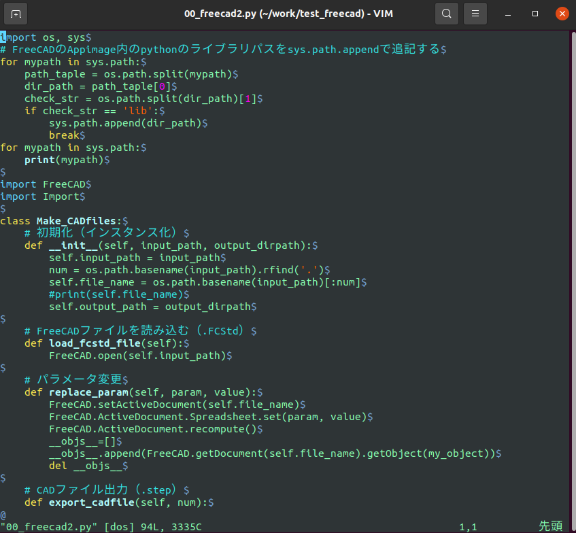Click 'def export_cadfile(self, num):' line
The height and width of the screenshot is (533, 576).
click(x=119, y=502)
